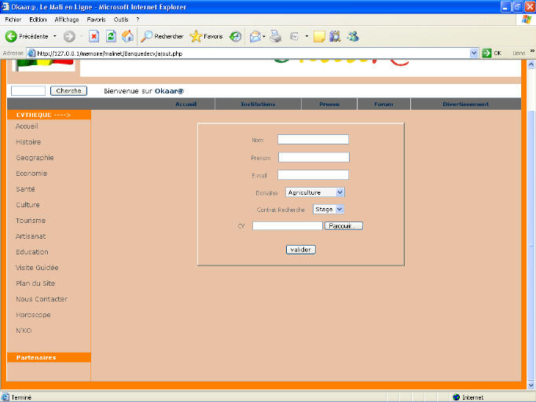
Task: Stop page loading with the red X icon
Action: [x=94, y=36]
